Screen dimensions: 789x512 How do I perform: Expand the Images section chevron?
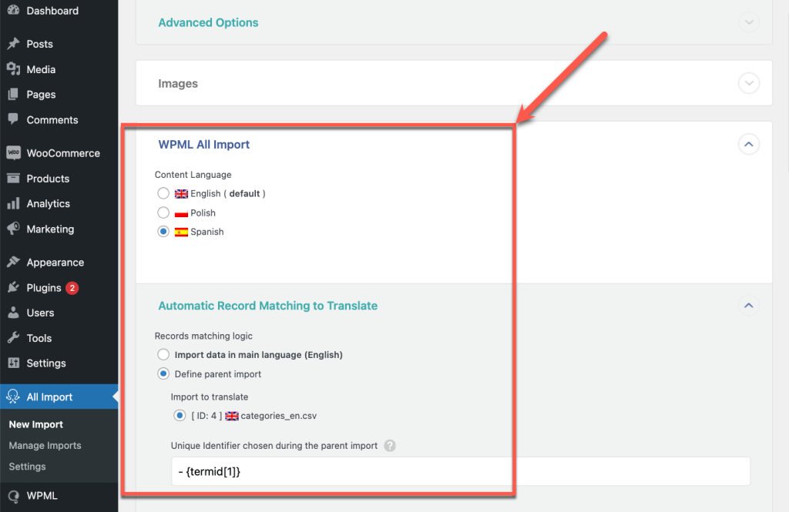[x=749, y=83]
